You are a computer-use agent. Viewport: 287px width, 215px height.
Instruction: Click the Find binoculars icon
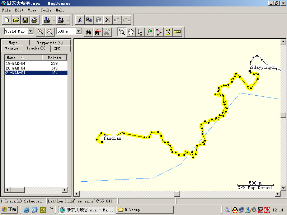88,32
